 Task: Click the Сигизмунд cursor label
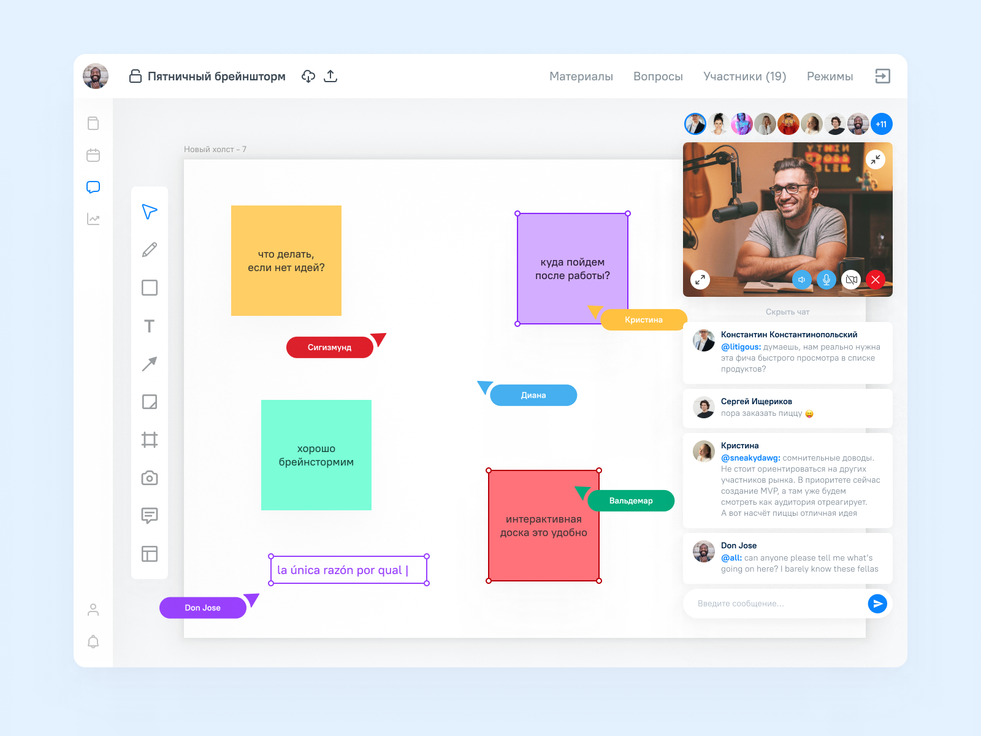coord(330,347)
